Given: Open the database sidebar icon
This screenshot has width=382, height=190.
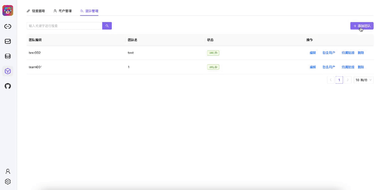Looking at the screenshot, I should [8, 57].
